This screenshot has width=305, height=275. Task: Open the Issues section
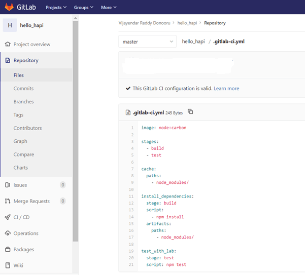tap(20, 185)
